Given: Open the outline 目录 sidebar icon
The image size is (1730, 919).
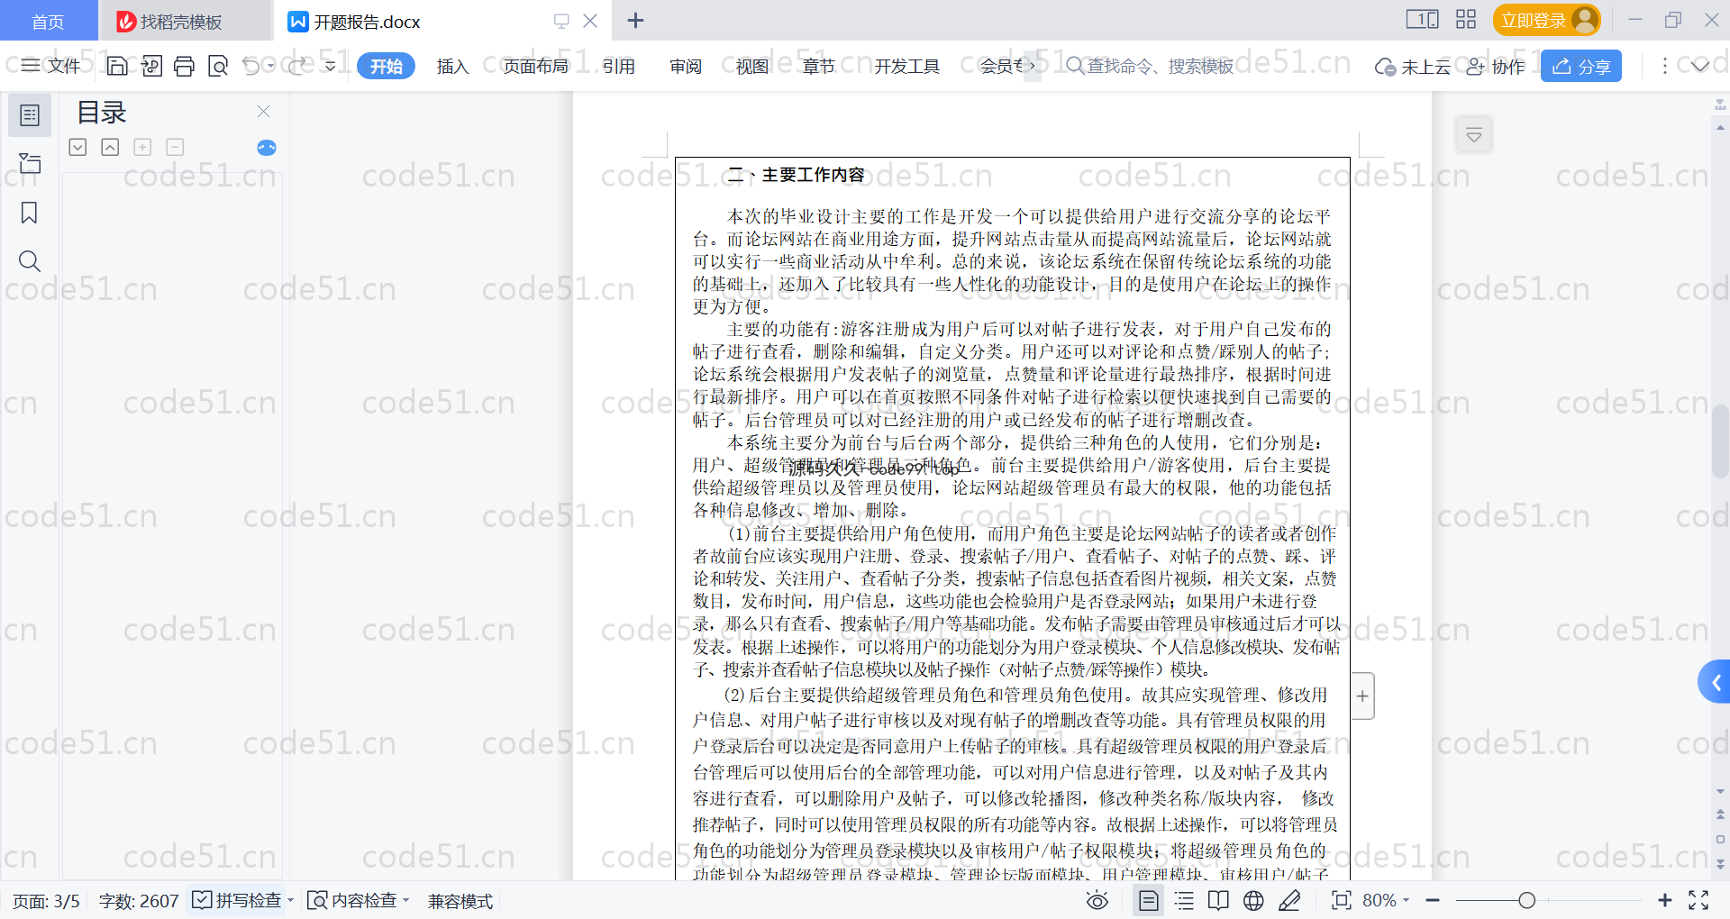Looking at the screenshot, I should [30, 115].
